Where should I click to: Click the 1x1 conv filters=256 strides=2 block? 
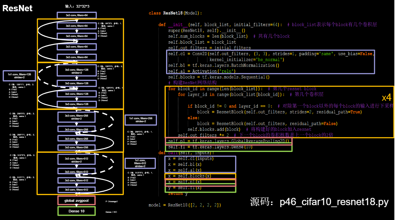(141, 120)
